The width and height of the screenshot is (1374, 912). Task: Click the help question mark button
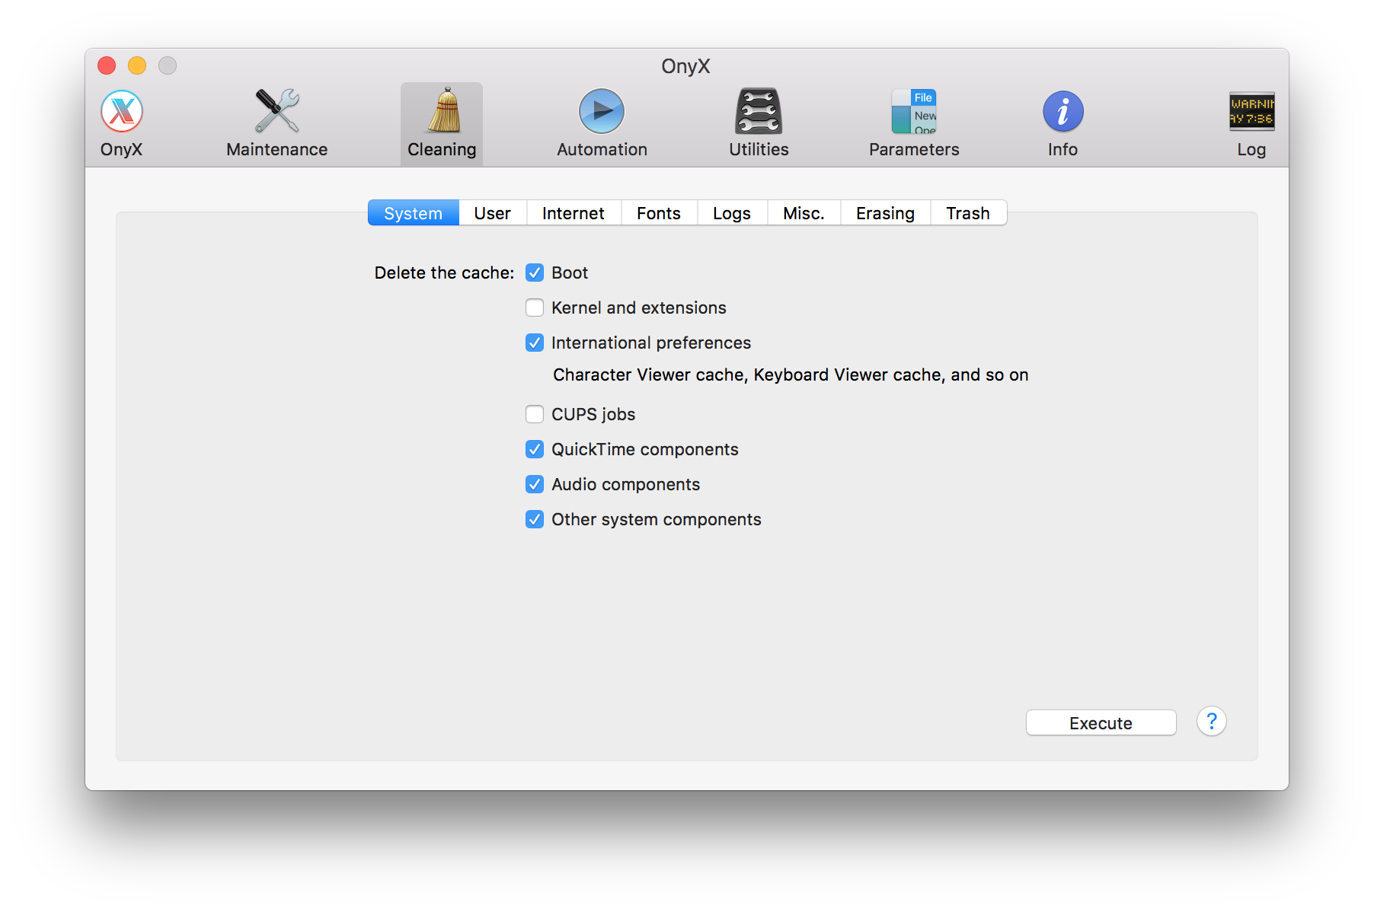point(1211,721)
